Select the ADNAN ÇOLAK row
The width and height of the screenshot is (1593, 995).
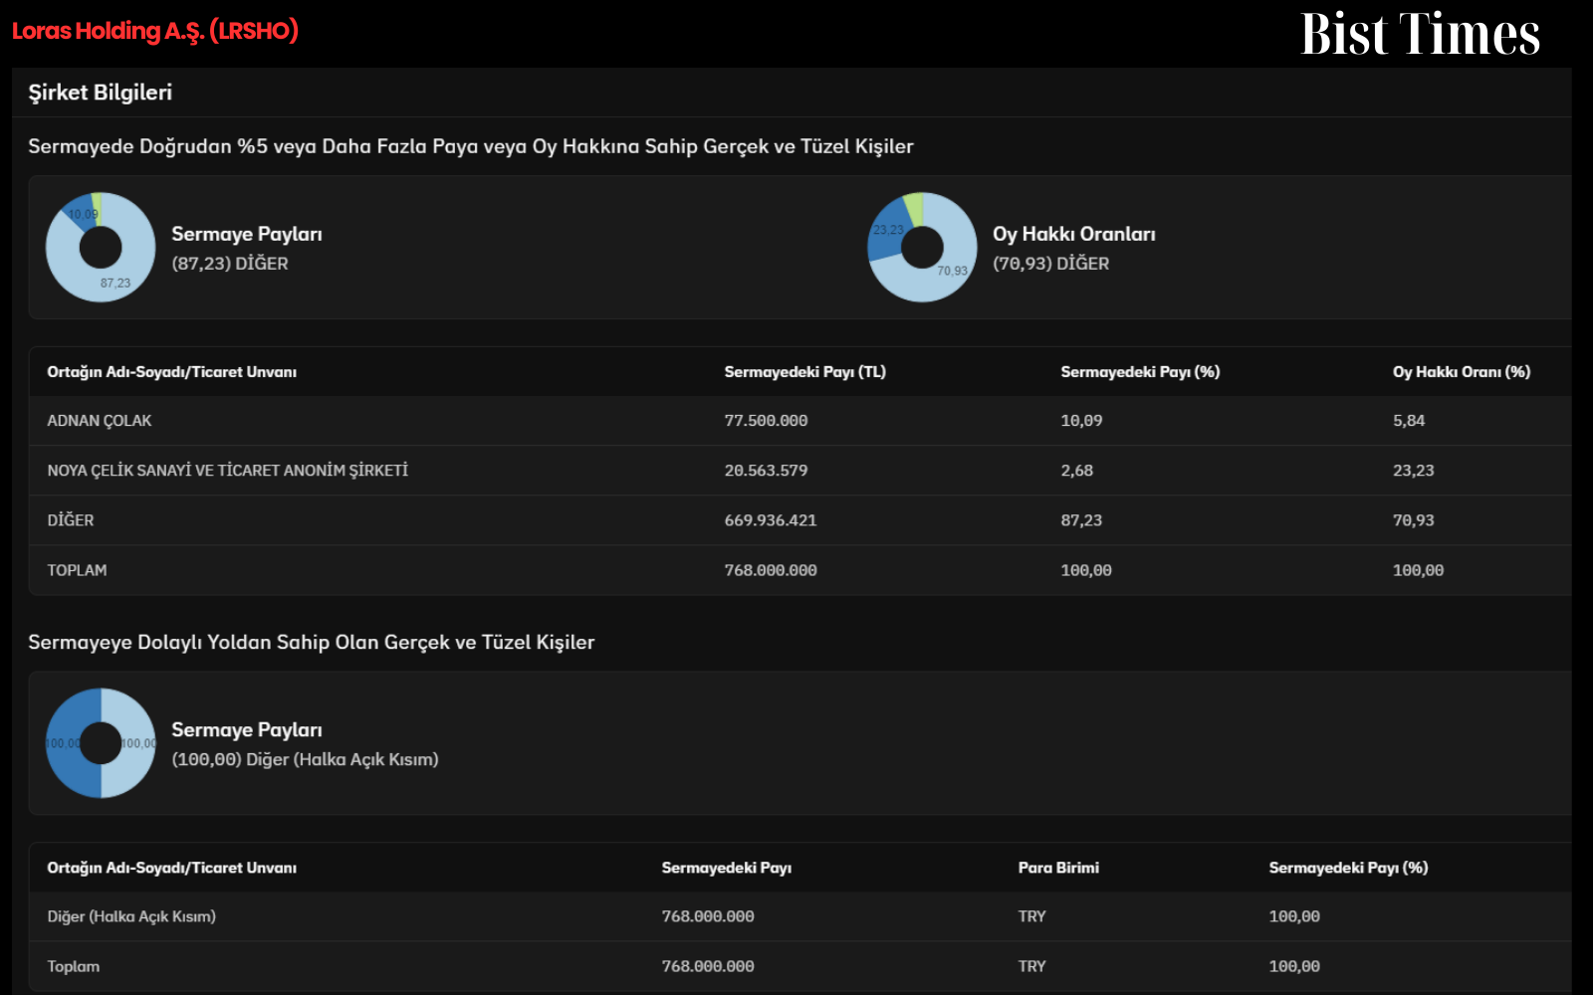[x=800, y=421]
